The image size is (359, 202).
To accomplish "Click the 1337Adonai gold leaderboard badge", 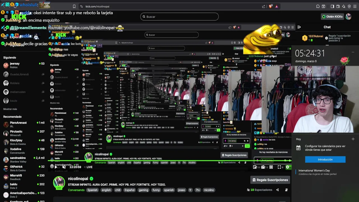I will [305, 38].
